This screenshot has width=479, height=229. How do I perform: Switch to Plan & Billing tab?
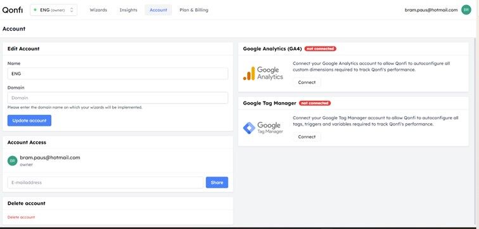click(x=194, y=10)
